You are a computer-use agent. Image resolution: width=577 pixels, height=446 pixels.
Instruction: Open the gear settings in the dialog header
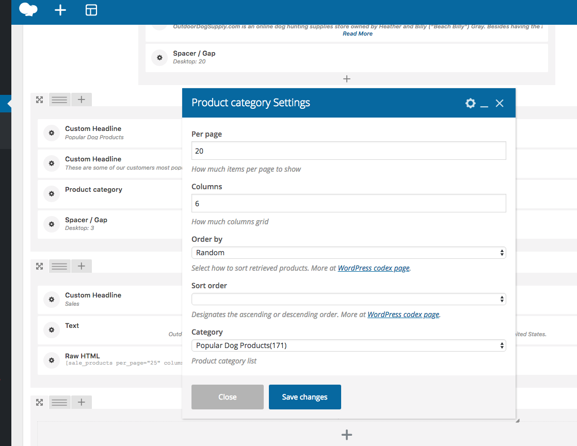[x=470, y=103]
